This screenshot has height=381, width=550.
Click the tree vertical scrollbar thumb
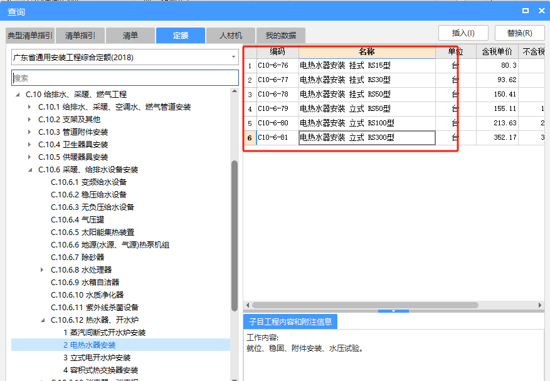click(x=235, y=236)
